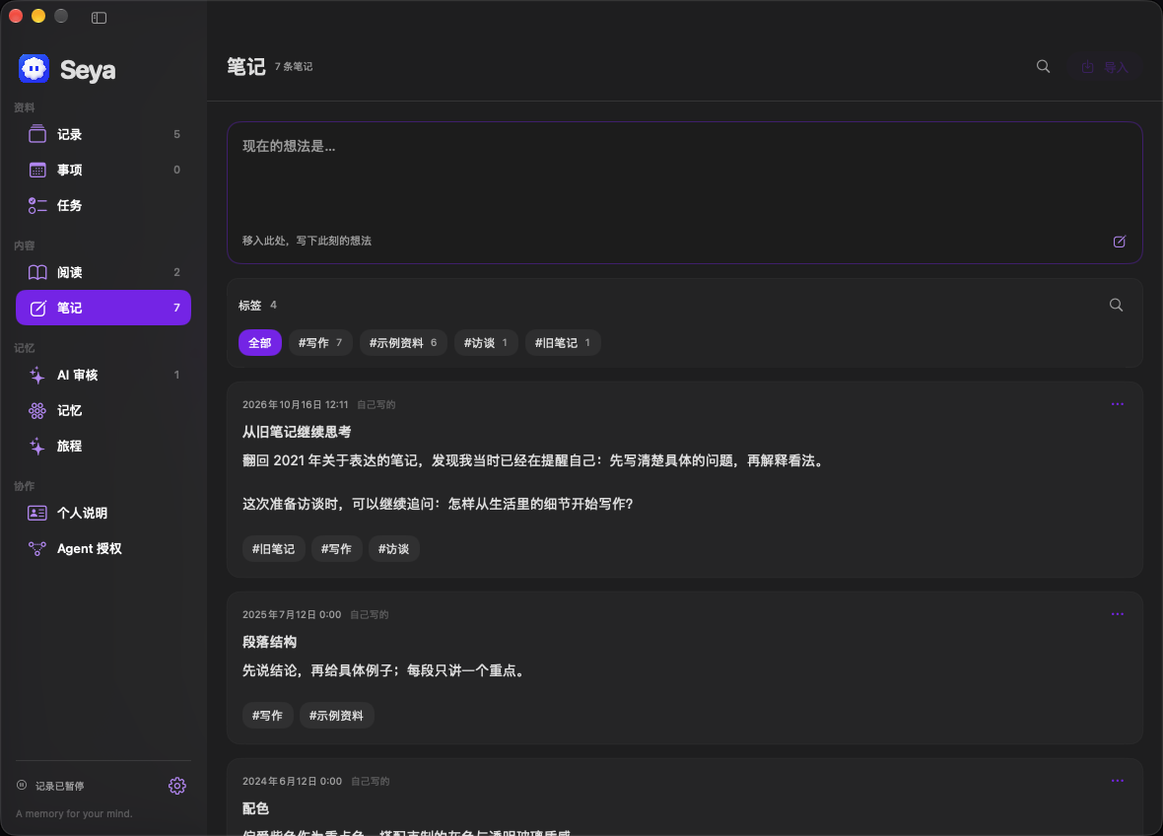This screenshot has width=1163, height=836.
Task: Select the 全部 tag filter
Action: pyautogui.click(x=259, y=343)
